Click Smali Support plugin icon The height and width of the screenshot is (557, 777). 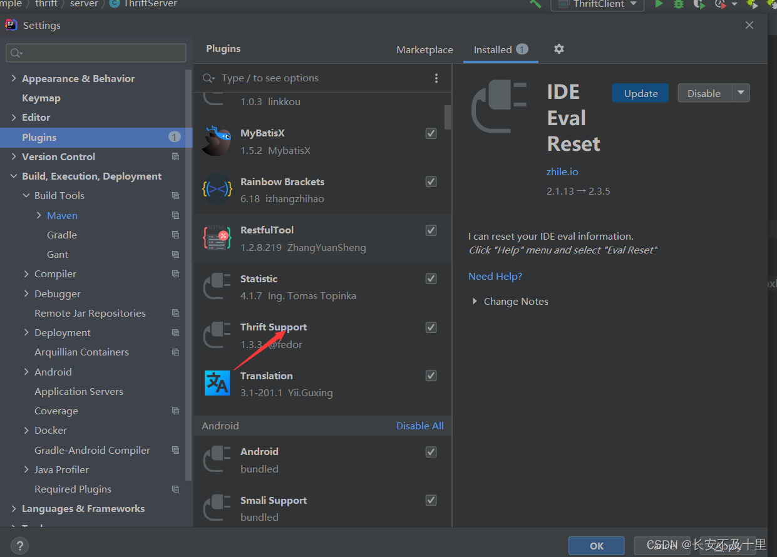click(x=217, y=508)
